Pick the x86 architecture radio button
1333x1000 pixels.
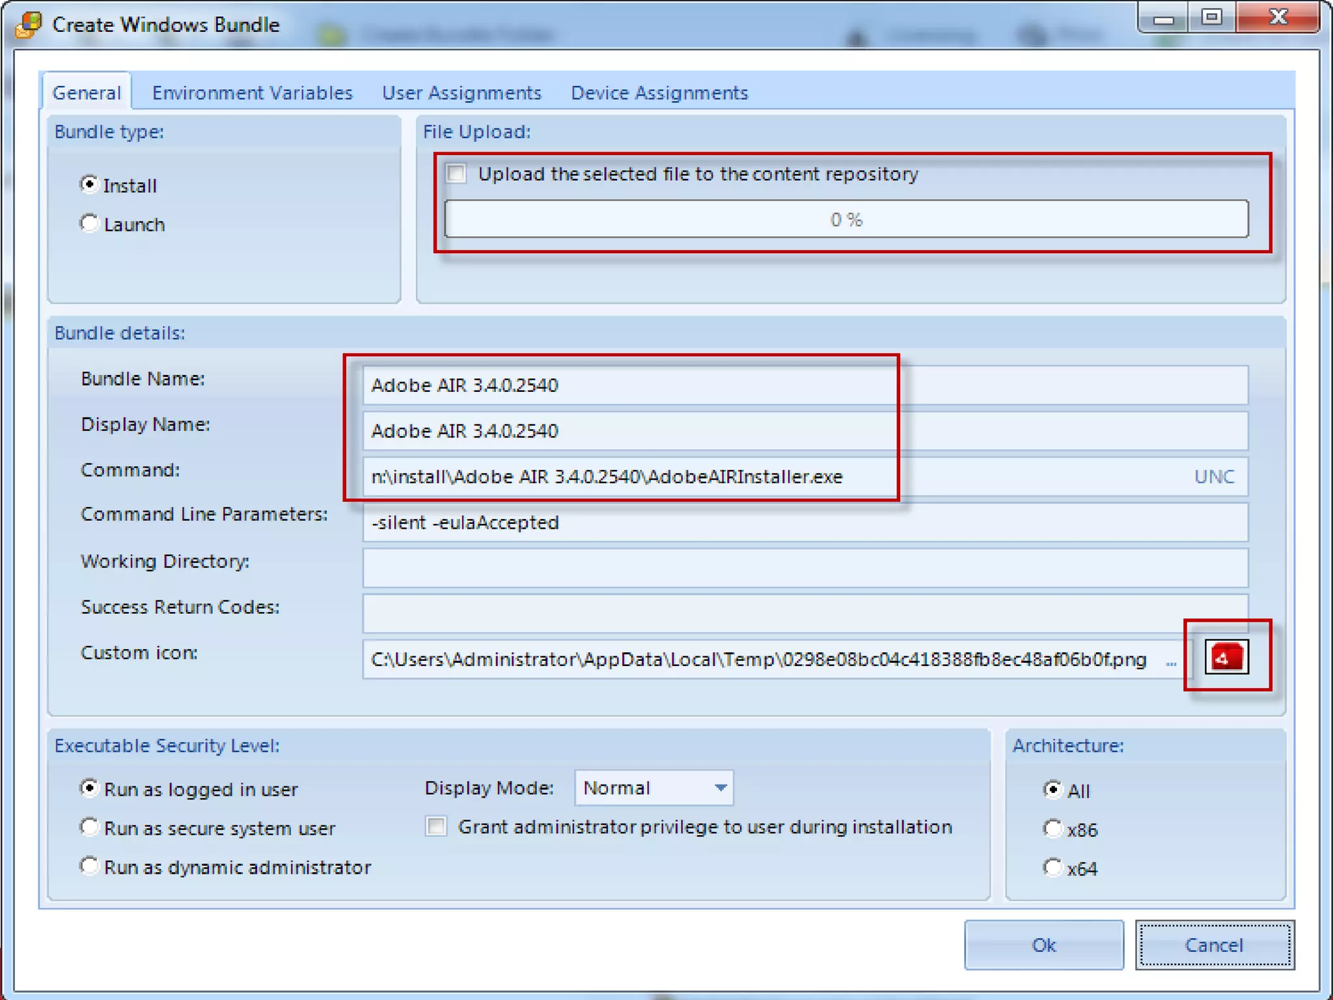[x=1052, y=829]
